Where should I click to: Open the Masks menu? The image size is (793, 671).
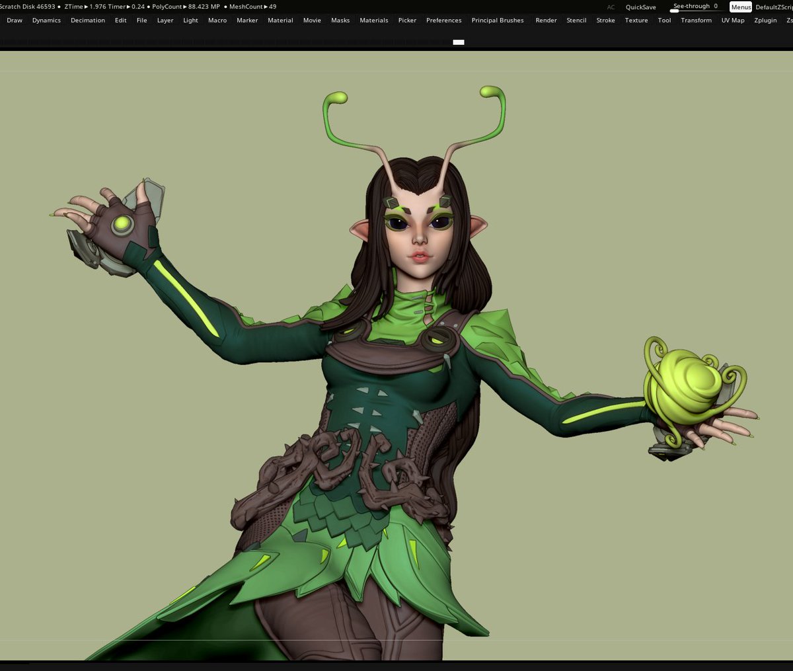340,20
